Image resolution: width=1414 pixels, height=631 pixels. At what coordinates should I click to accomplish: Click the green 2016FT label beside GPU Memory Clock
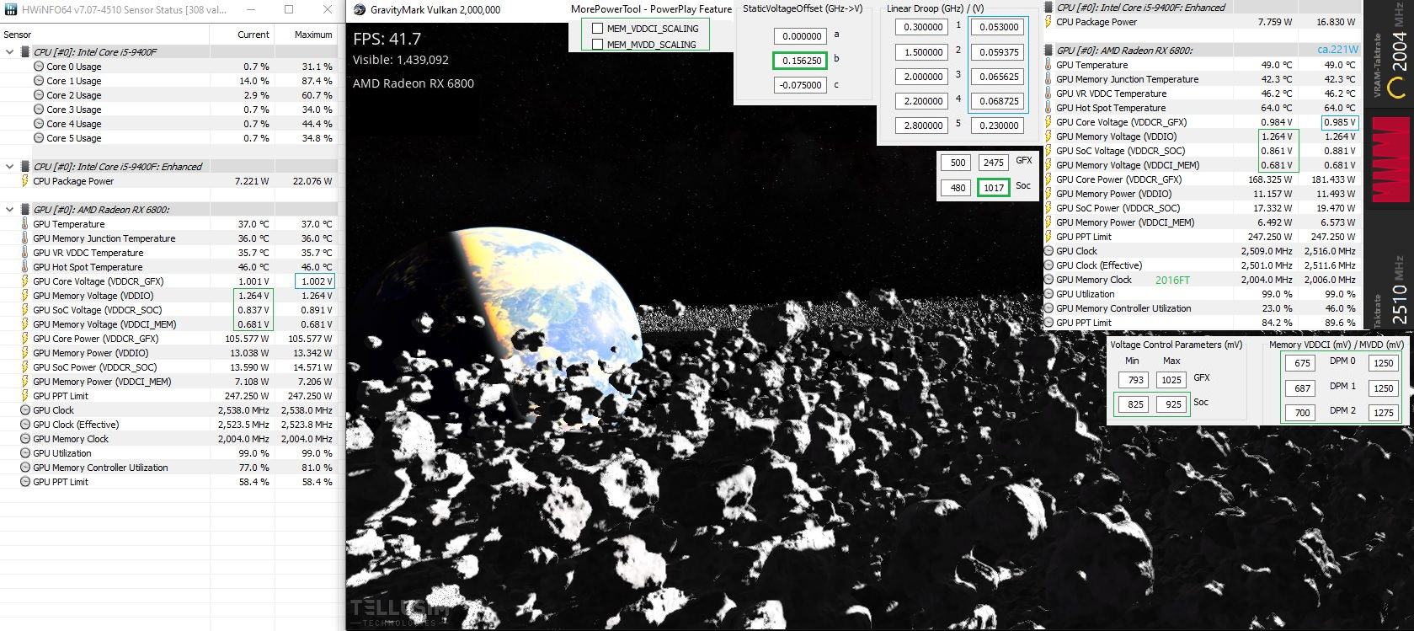click(1172, 280)
